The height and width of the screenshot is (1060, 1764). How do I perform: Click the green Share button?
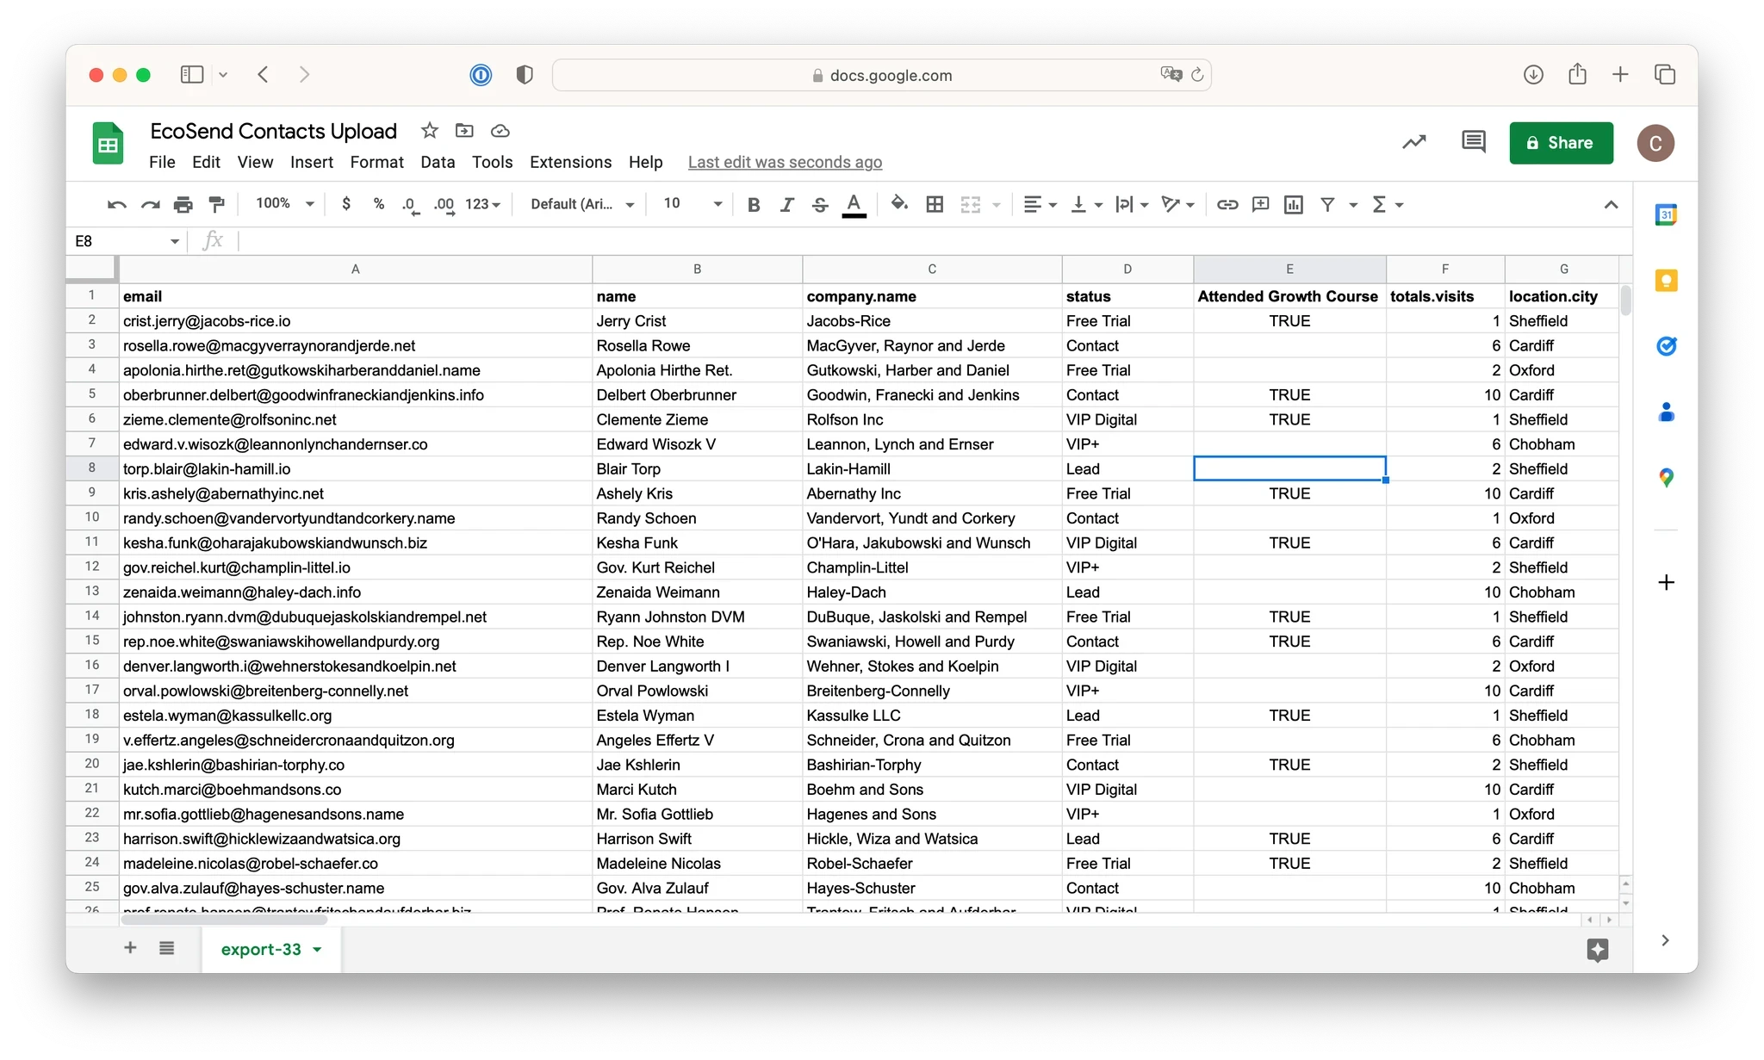click(x=1561, y=143)
